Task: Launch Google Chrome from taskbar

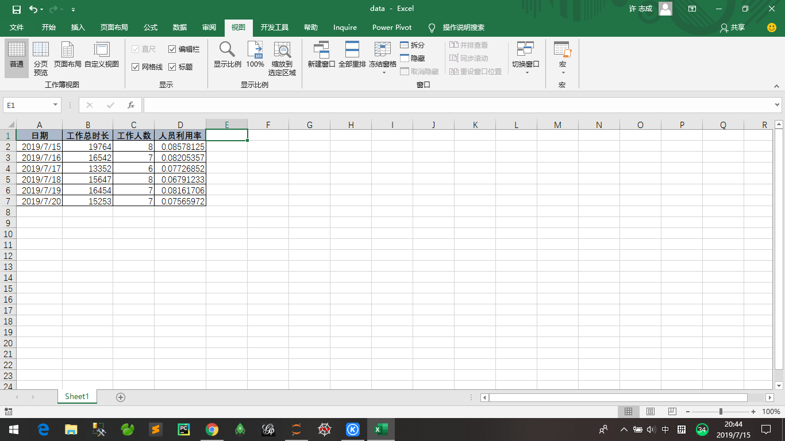Action: 212,430
